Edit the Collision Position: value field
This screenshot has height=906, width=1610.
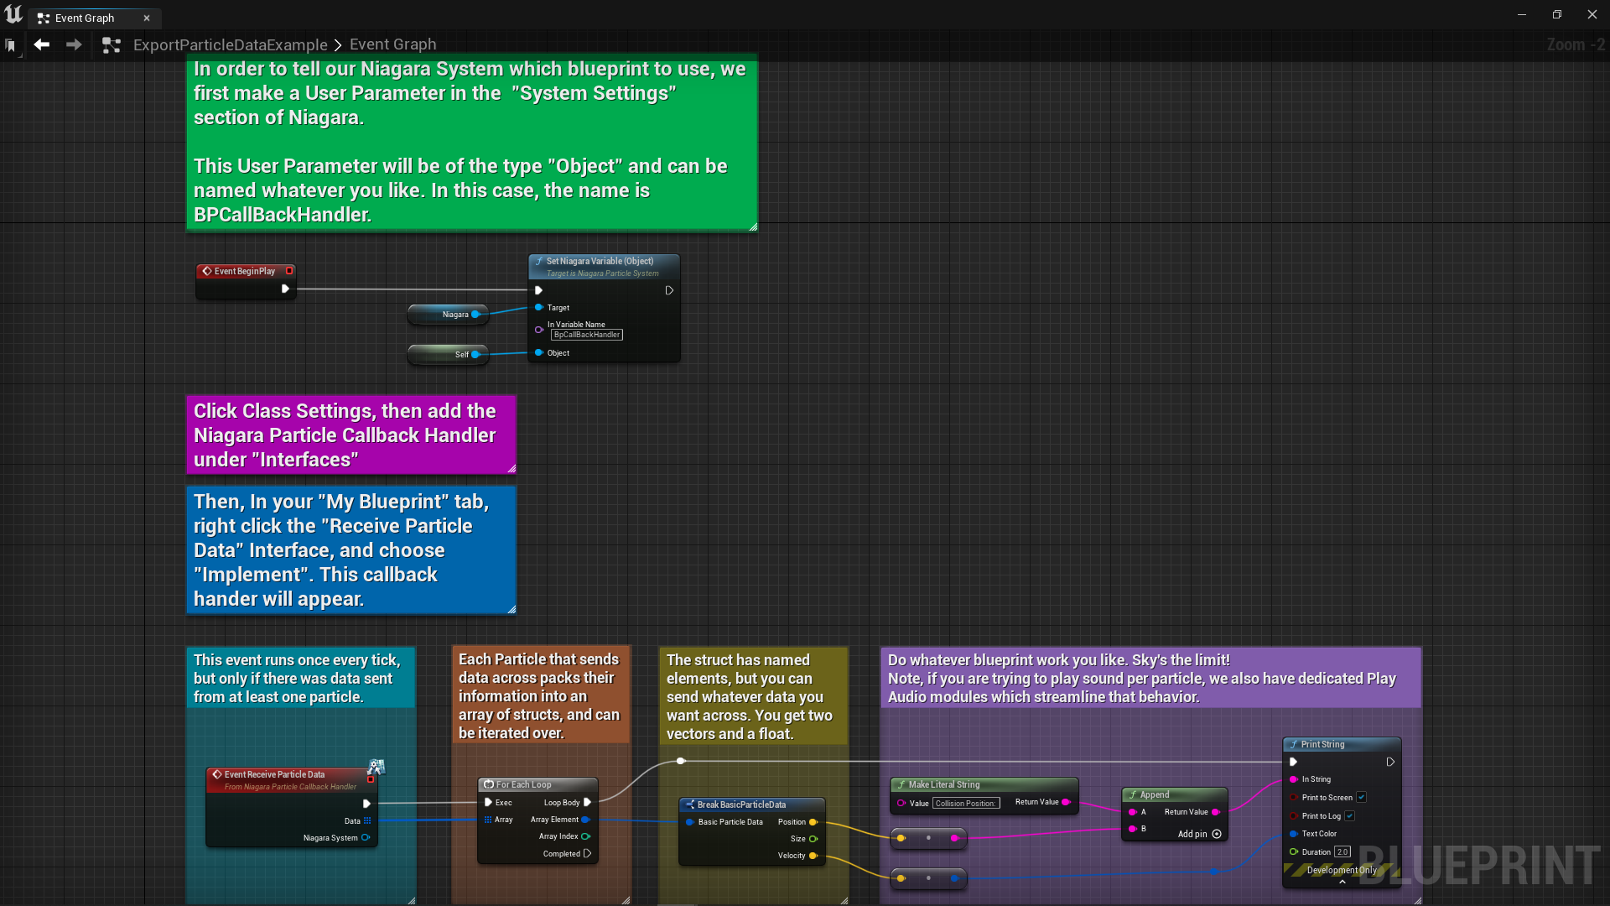(x=966, y=803)
